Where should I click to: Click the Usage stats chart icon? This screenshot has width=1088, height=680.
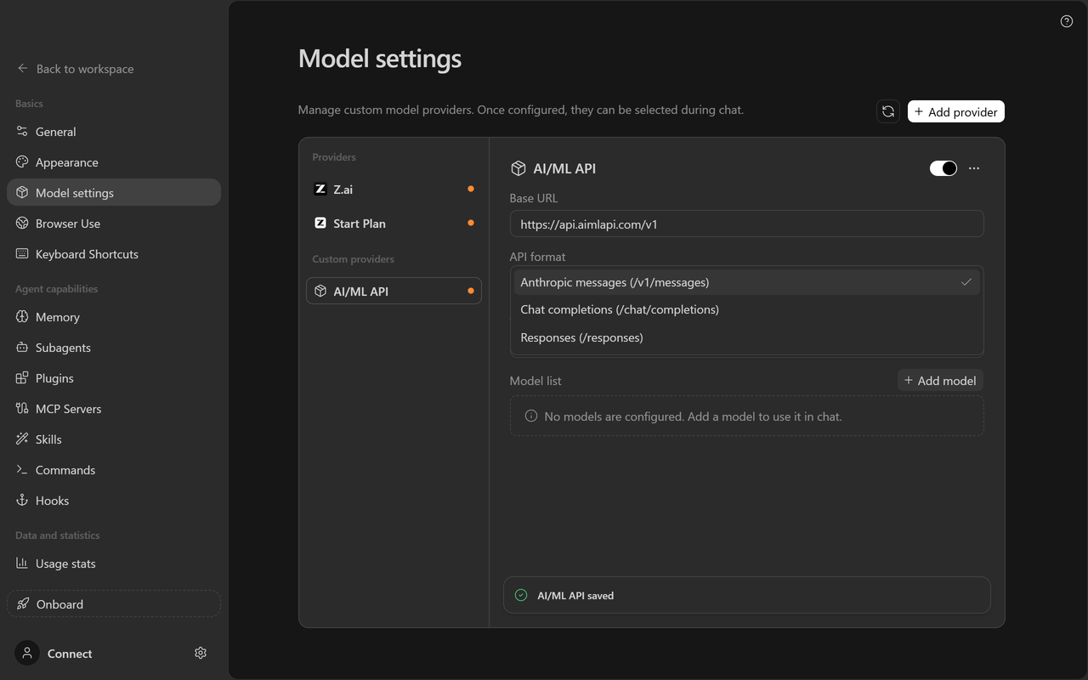(x=22, y=564)
